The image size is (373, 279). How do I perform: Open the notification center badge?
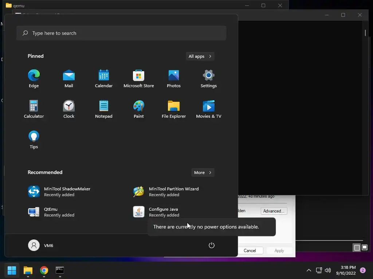363,270
